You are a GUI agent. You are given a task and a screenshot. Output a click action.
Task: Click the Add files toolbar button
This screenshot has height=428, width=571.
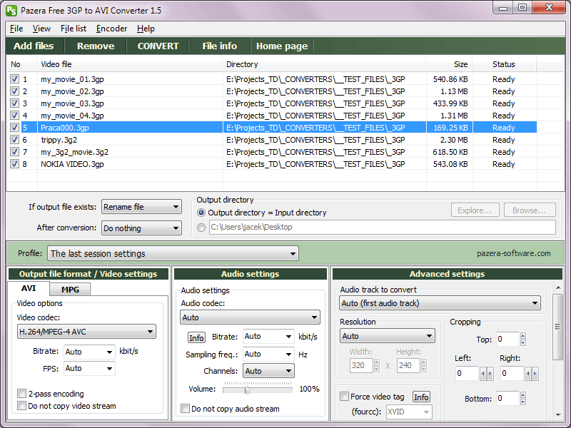(34, 46)
